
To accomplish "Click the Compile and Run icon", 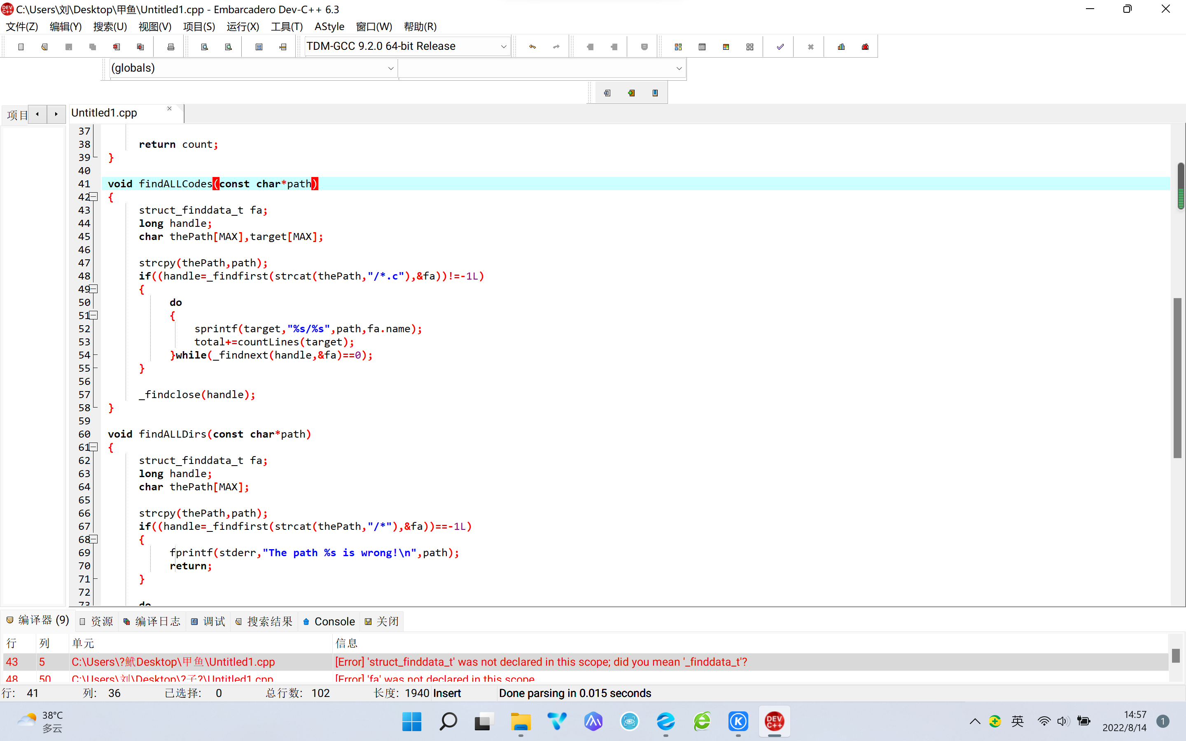I will (x=726, y=47).
